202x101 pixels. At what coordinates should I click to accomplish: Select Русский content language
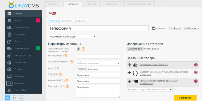[x=53, y=21]
